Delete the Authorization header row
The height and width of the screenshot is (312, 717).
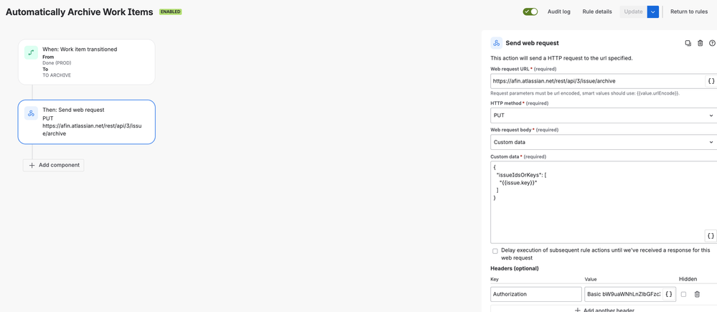pyautogui.click(x=697, y=294)
